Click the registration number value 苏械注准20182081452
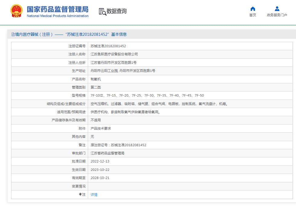This screenshot has height=207, width=296. [108, 46]
